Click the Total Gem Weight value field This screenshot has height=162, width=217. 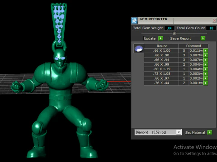point(170,28)
